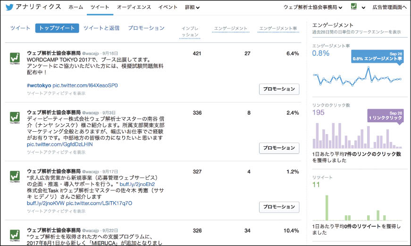Click avatar of the 9月16日 tweet

tap(15, 58)
